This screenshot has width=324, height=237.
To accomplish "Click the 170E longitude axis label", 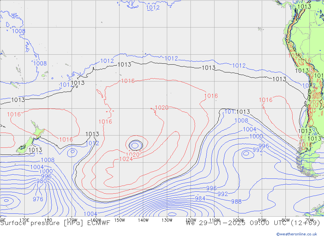I will 24,220.
